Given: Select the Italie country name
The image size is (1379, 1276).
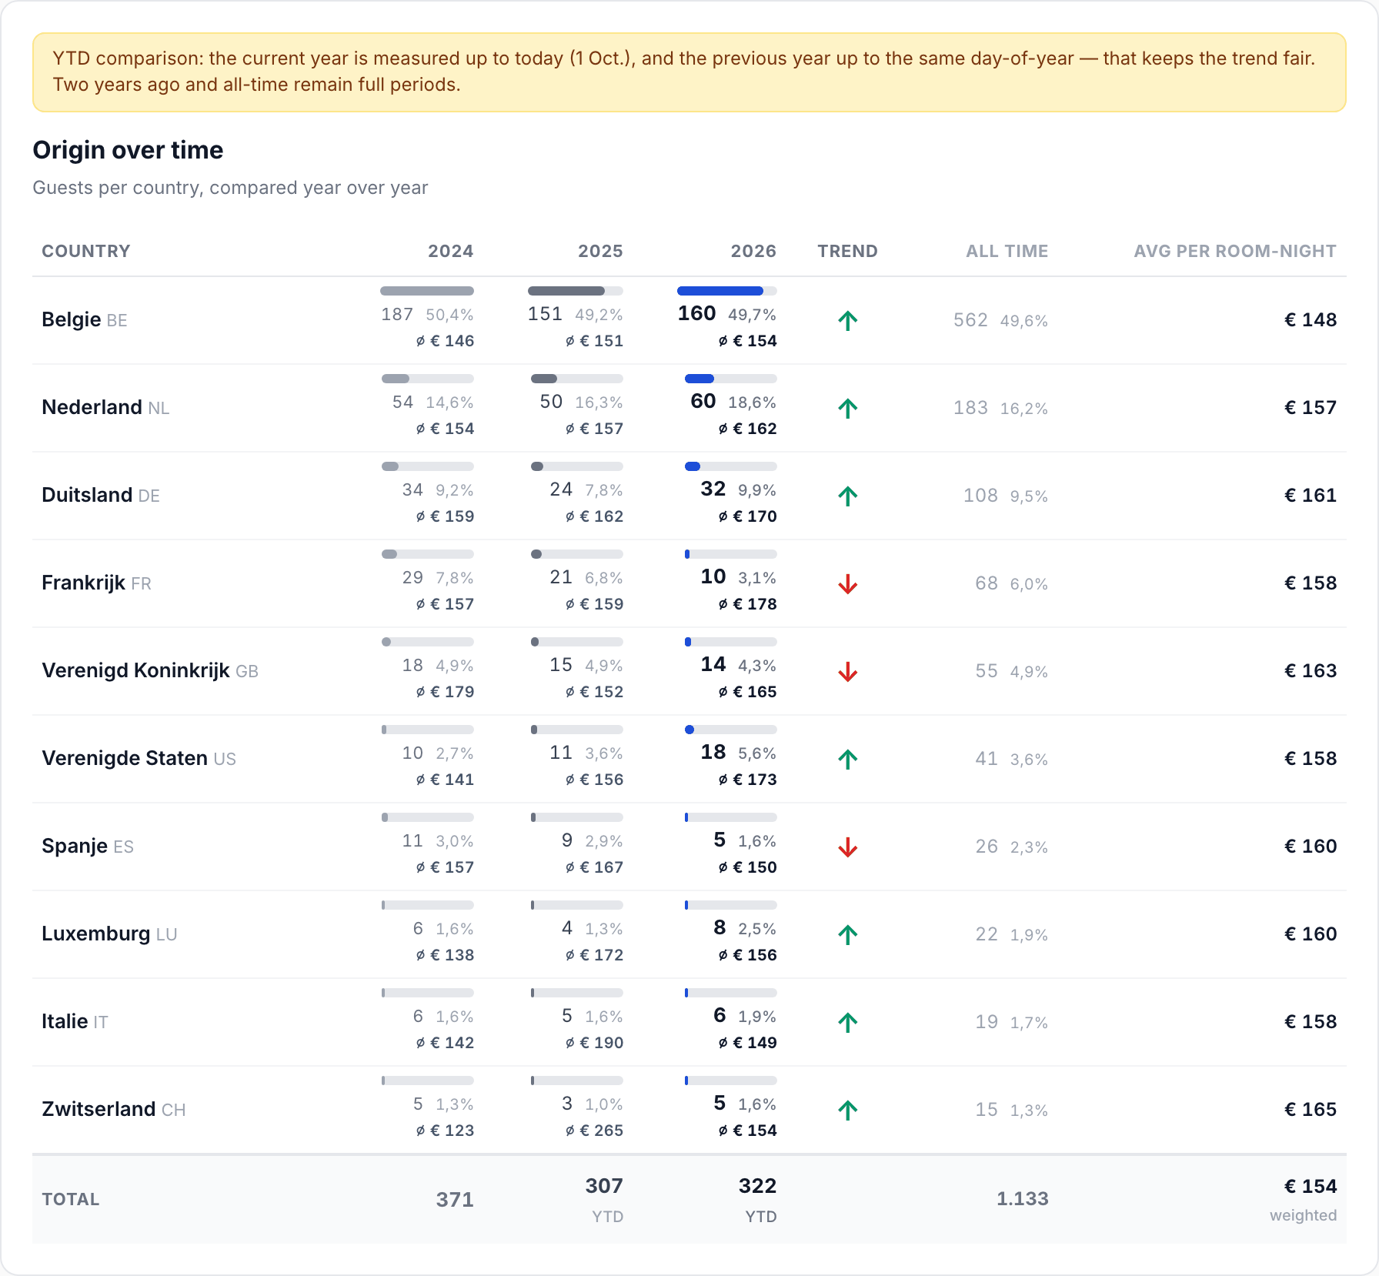Looking at the screenshot, I should (x=65, y=1021).
